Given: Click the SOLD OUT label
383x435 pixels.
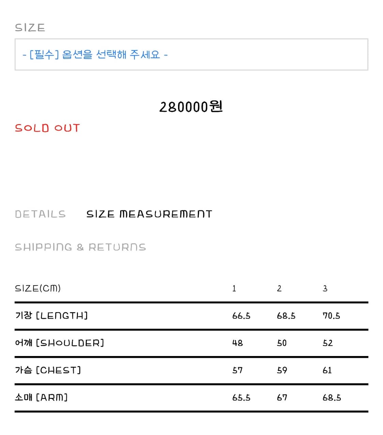Looking at the screenshot, I should click(47, 128).
